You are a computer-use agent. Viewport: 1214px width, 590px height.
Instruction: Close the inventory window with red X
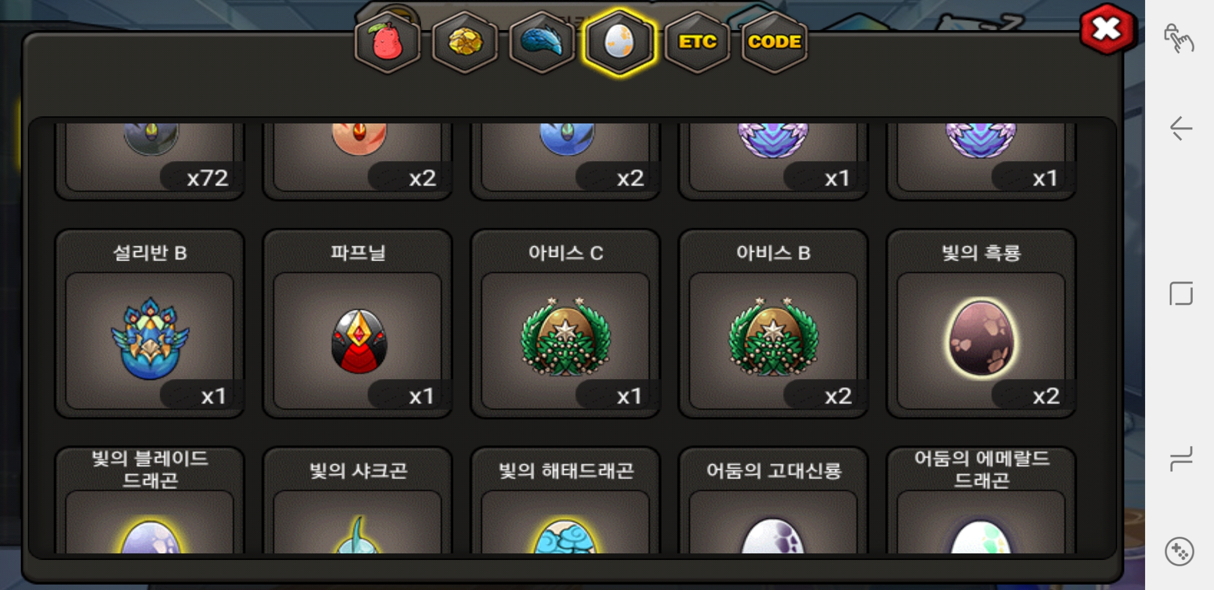(1107, 29)
